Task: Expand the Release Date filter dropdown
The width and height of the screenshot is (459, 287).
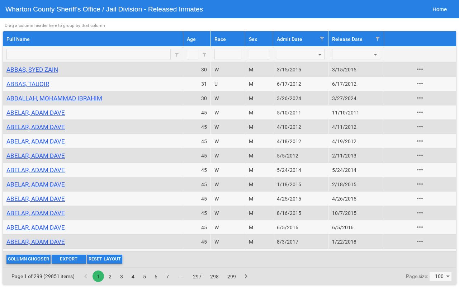Action: (x=375, y=55)
